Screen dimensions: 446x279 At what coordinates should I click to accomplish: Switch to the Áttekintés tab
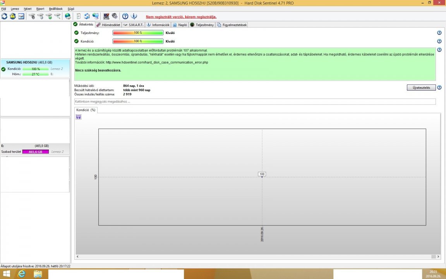83,24
